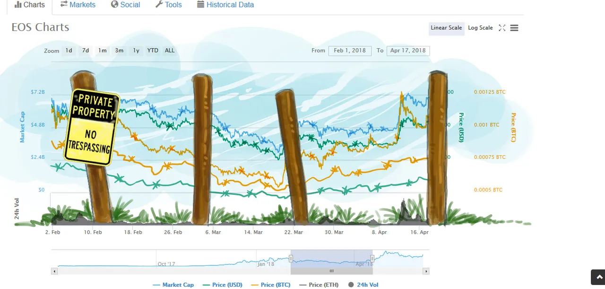Click the EOS Charts heading
The height and width of the screenshot is (289, 605).
[x=40, y=27]
